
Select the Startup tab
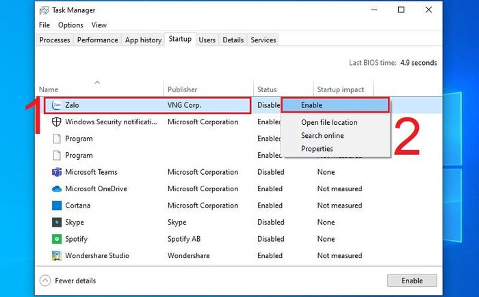(180, 39)
